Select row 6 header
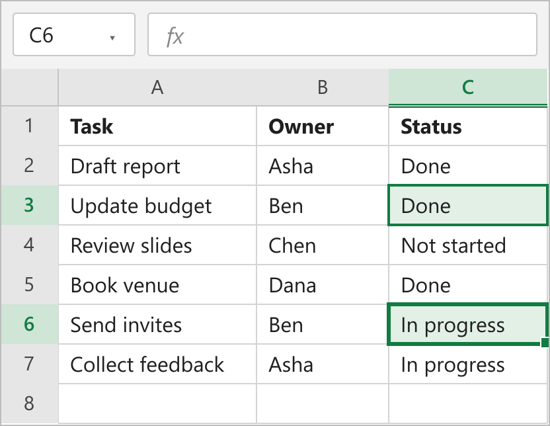 30,324
